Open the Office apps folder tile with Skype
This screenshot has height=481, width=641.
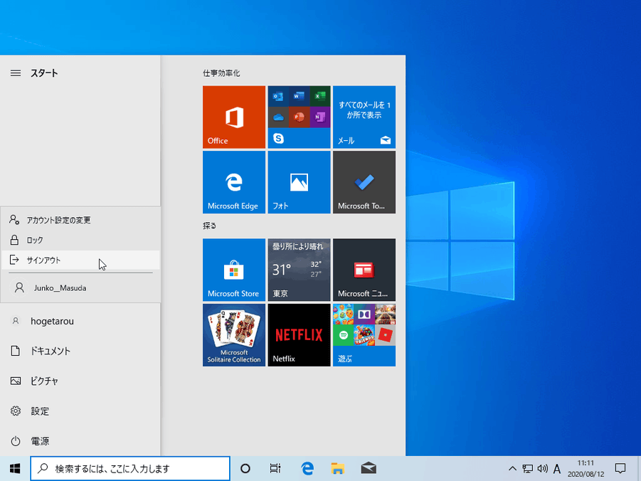(299, 117)
